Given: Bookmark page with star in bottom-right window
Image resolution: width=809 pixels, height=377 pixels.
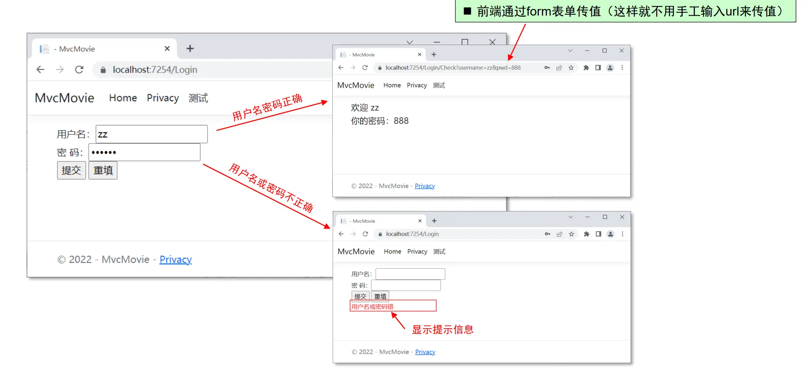Looking at the screenshot, I should pos(571,234).
